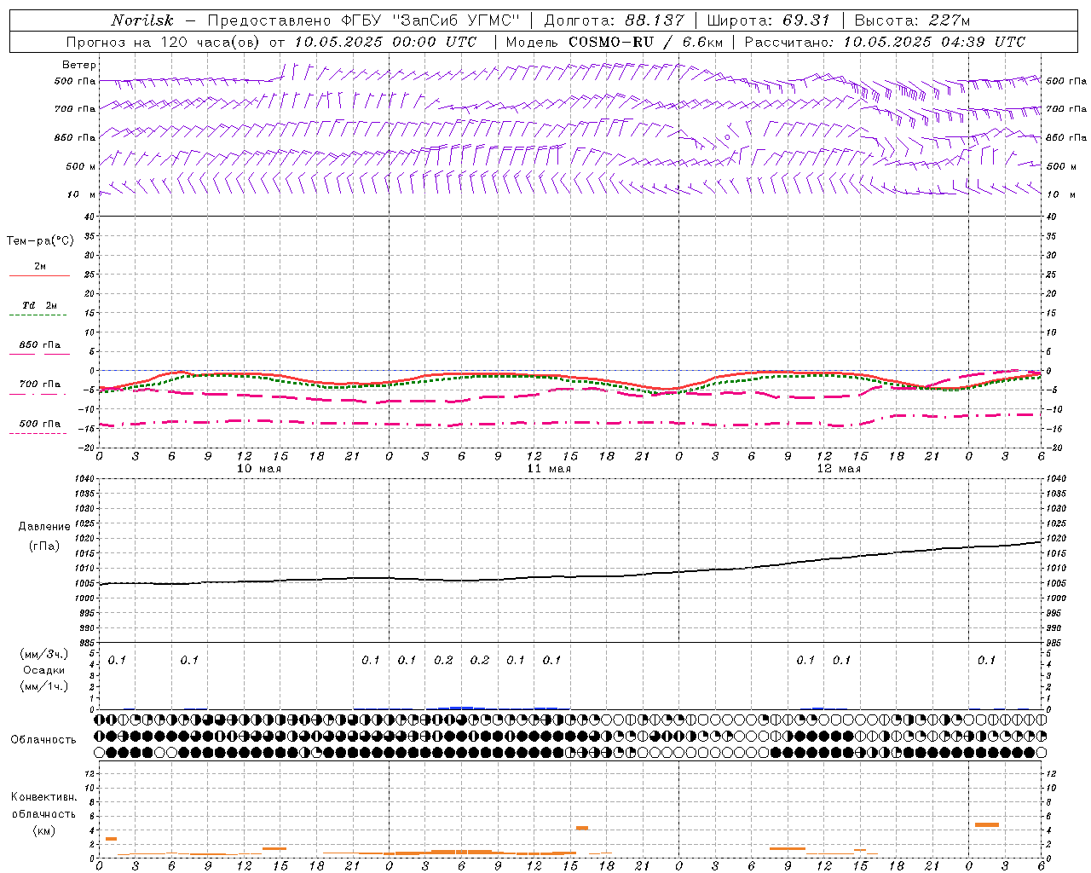The height and width of the screenshot is (873, 1091).
Task: Click the Конвективн. label
Action: click(x=43, y=797)
